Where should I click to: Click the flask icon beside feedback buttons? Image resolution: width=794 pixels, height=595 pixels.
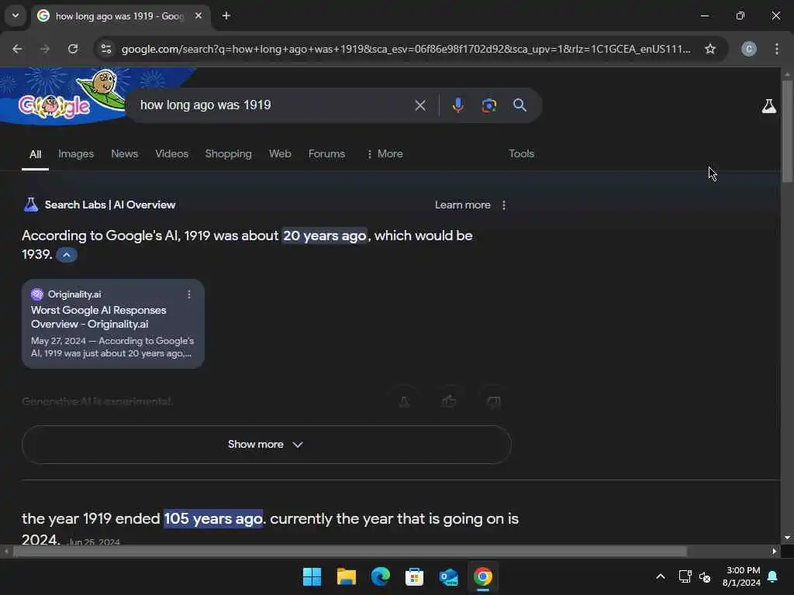(404, 402)
